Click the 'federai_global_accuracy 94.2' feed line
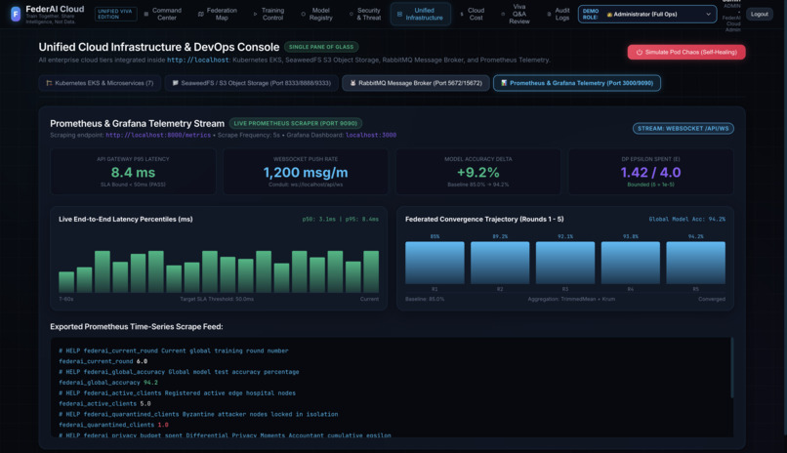 [108, 383]
